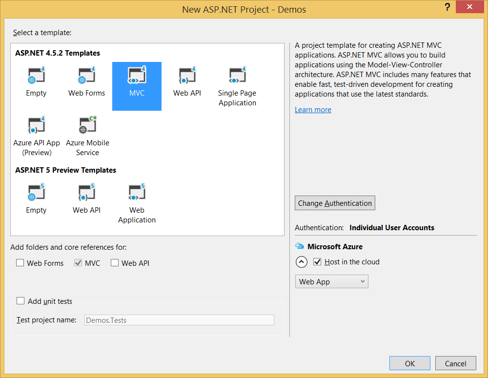488x378 pixels.
Task: Uncheck the MVC core references checkbox
Action: [78, 263]
